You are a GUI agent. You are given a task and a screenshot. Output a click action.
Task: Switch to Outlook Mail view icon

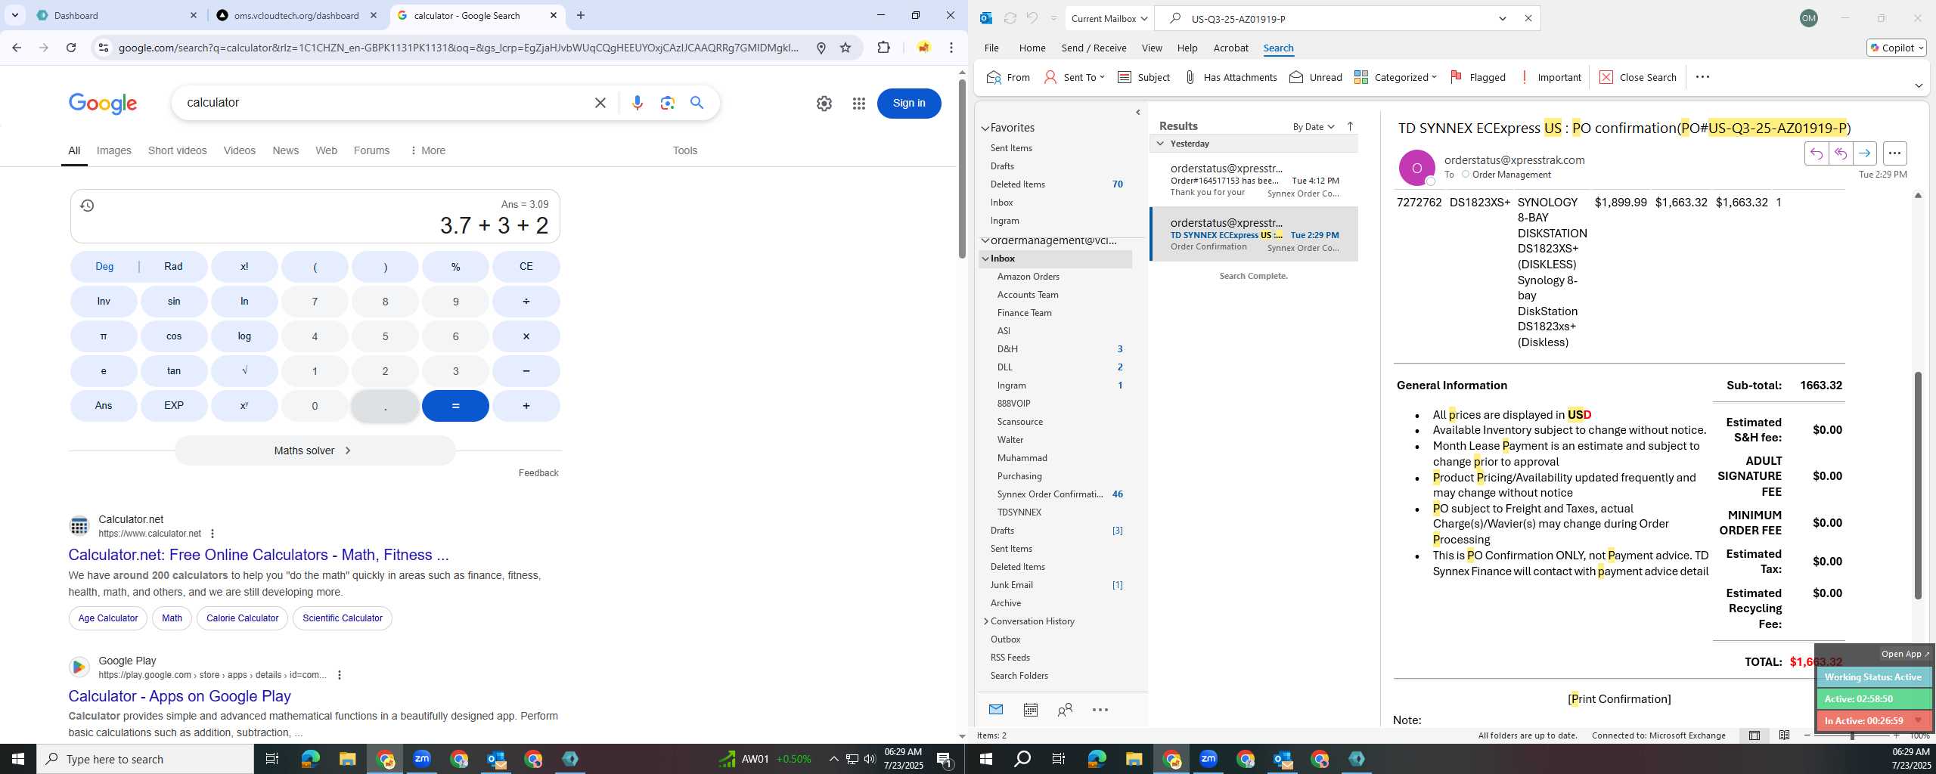tap(996, 710)
